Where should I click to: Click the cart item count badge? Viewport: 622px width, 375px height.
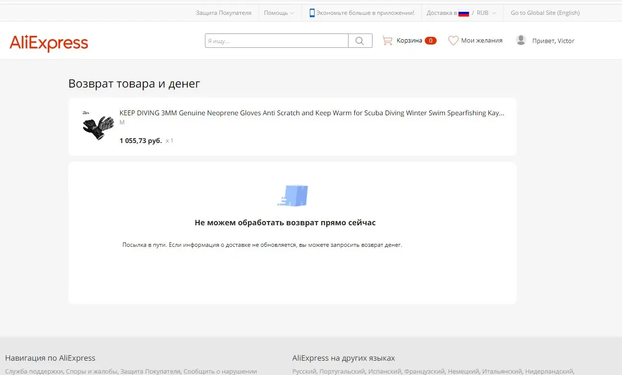tap(430, 41)
